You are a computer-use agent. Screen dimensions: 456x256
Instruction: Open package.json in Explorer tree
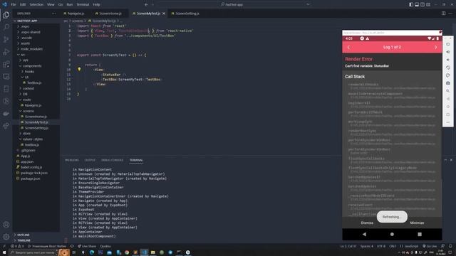pyautogui.click(x=30, y=178)
